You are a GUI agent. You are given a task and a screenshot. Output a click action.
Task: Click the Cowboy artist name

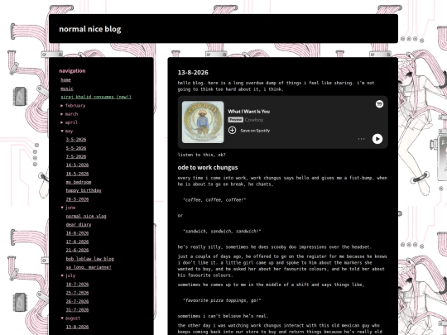click(x=254, y=120)
